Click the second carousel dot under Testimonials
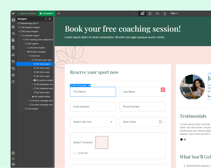This screenshot has height=168, width=211. [184, 139]
